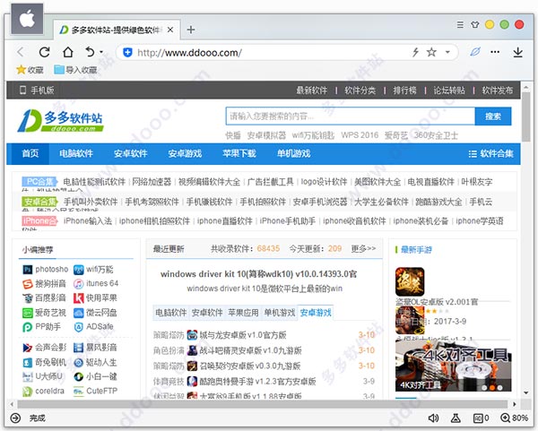Close the 多多软件站 tab
The image size is (538, 431).
(x=170, y=30)
